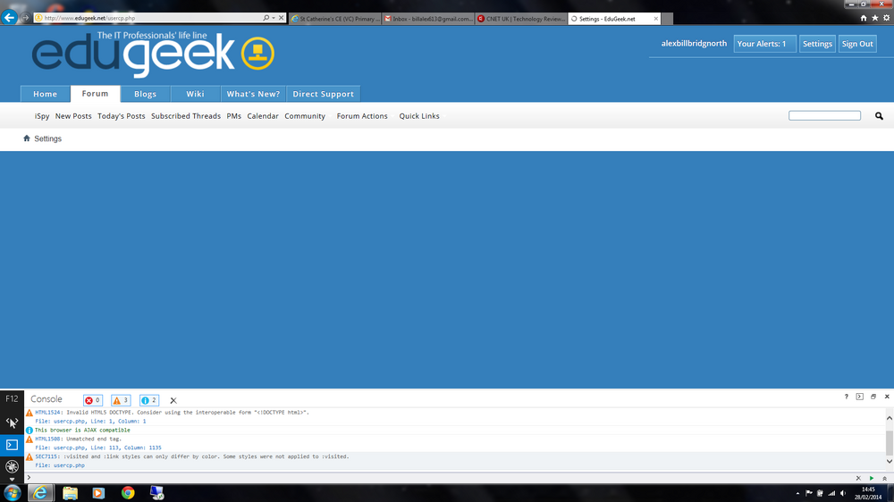Screen dimensions: 894x502
Task: Open the Quick Links dropdown
Action: coord(421,115)
